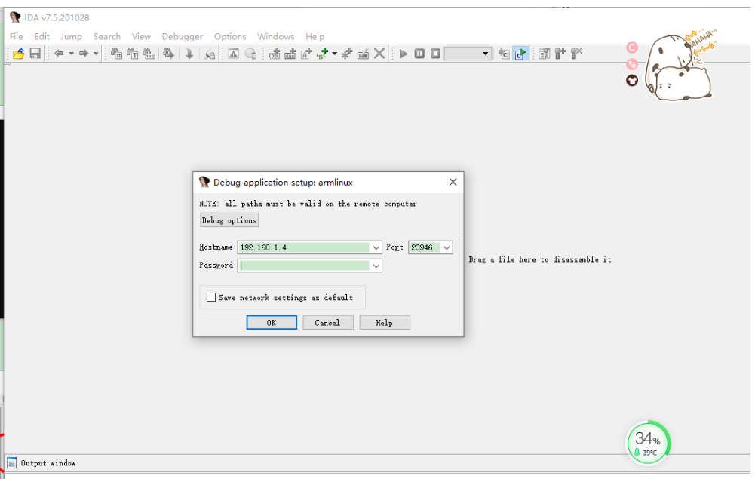The image size is (755, 479).
Task: Open the Debugger menu
Action: point(183,37)
